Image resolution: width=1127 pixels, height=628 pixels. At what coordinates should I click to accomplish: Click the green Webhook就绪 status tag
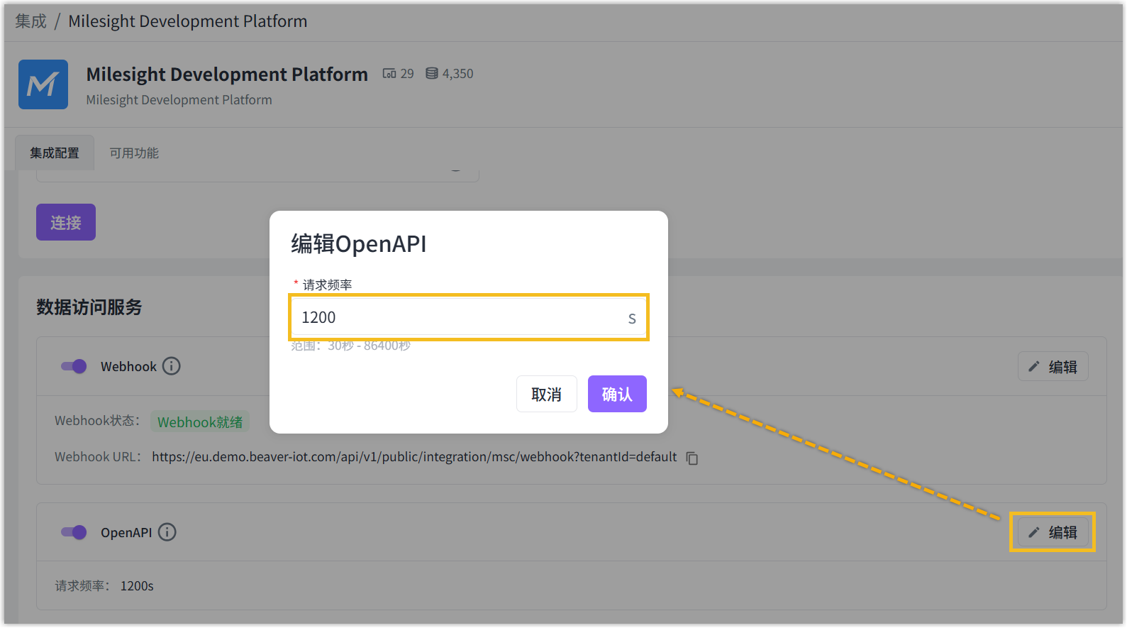tap(200, 422)
